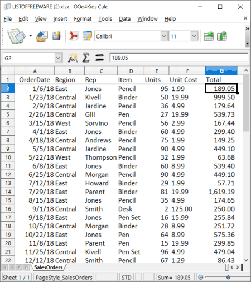Click the Function equals icon
The image size is (251, 282).
(x=99, y=58)
